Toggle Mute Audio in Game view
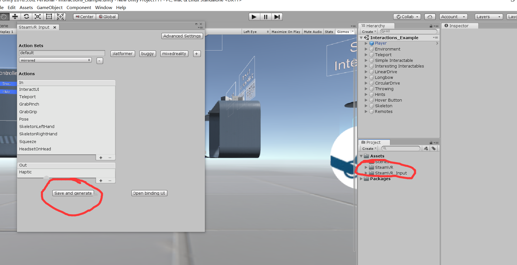 click(313, 32)
